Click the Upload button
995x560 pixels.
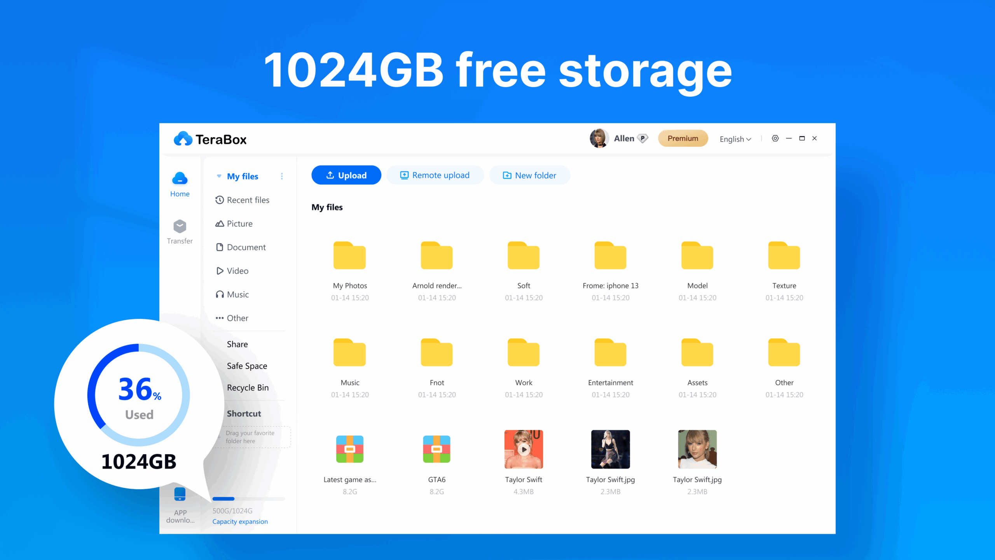(x=346, y=175)
